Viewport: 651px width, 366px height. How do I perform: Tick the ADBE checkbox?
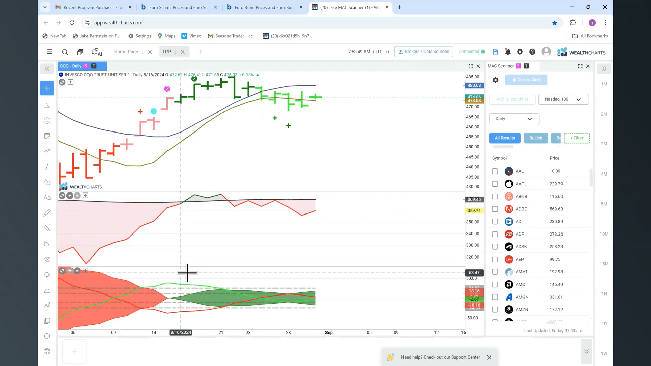point(495,209)
